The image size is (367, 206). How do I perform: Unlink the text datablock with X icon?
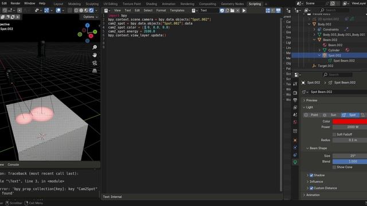point(237,10)
